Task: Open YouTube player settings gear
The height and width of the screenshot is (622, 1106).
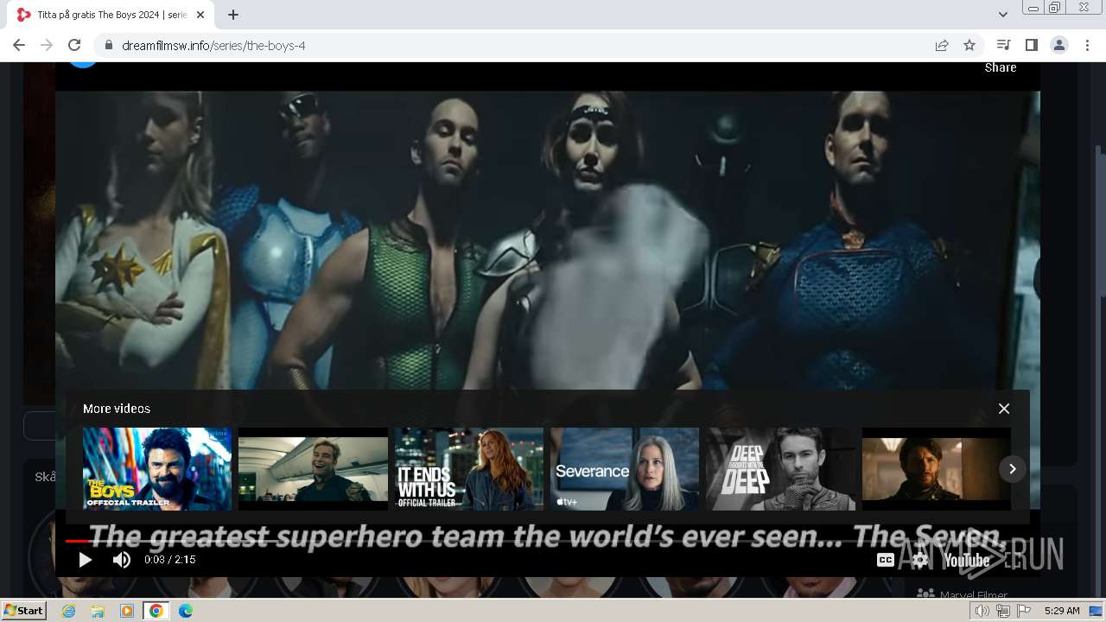Action: pos(920,560)
